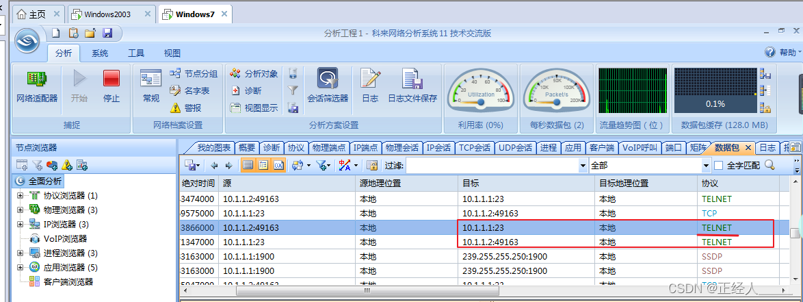This screenshot has height=302, width=803.
Task: Click the save floppy disk icon
Action: click(107, 34)
